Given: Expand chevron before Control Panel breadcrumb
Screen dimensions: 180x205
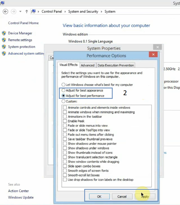Looking at the screenshot, I should coord(39,12).
